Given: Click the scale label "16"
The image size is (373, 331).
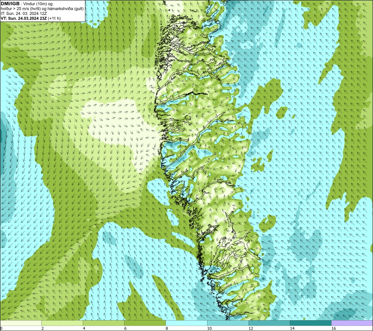Looking at the screenshot, I should pos(333,329).
